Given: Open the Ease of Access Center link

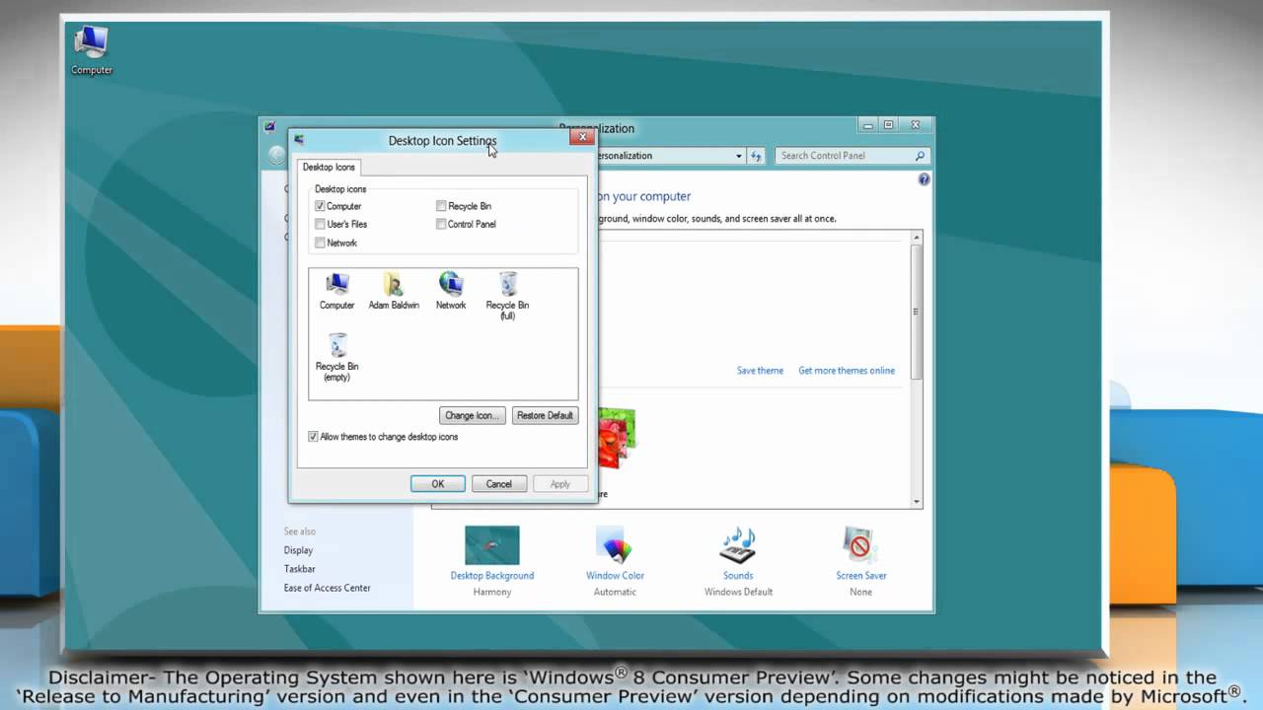Looking at the screenshot, I should pos(328,588).
